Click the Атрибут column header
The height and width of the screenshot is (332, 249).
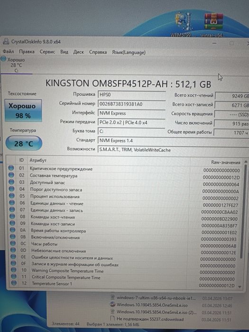pyautogui.click(x=38, y=160)
